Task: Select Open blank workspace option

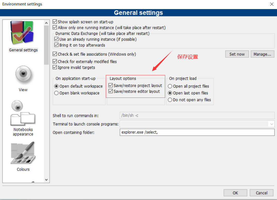Action: tap(56, 93)
